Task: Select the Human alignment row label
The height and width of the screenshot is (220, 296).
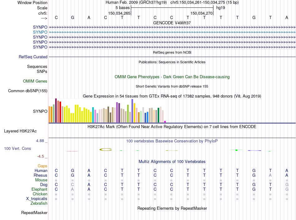Action: [x=41, y=171]
